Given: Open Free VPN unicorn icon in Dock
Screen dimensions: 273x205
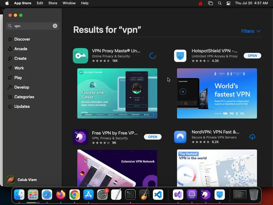Looking at the screenshot, I should tap(206, 195).
